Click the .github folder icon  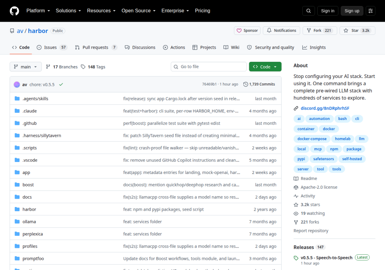click(x=17, y=123)
